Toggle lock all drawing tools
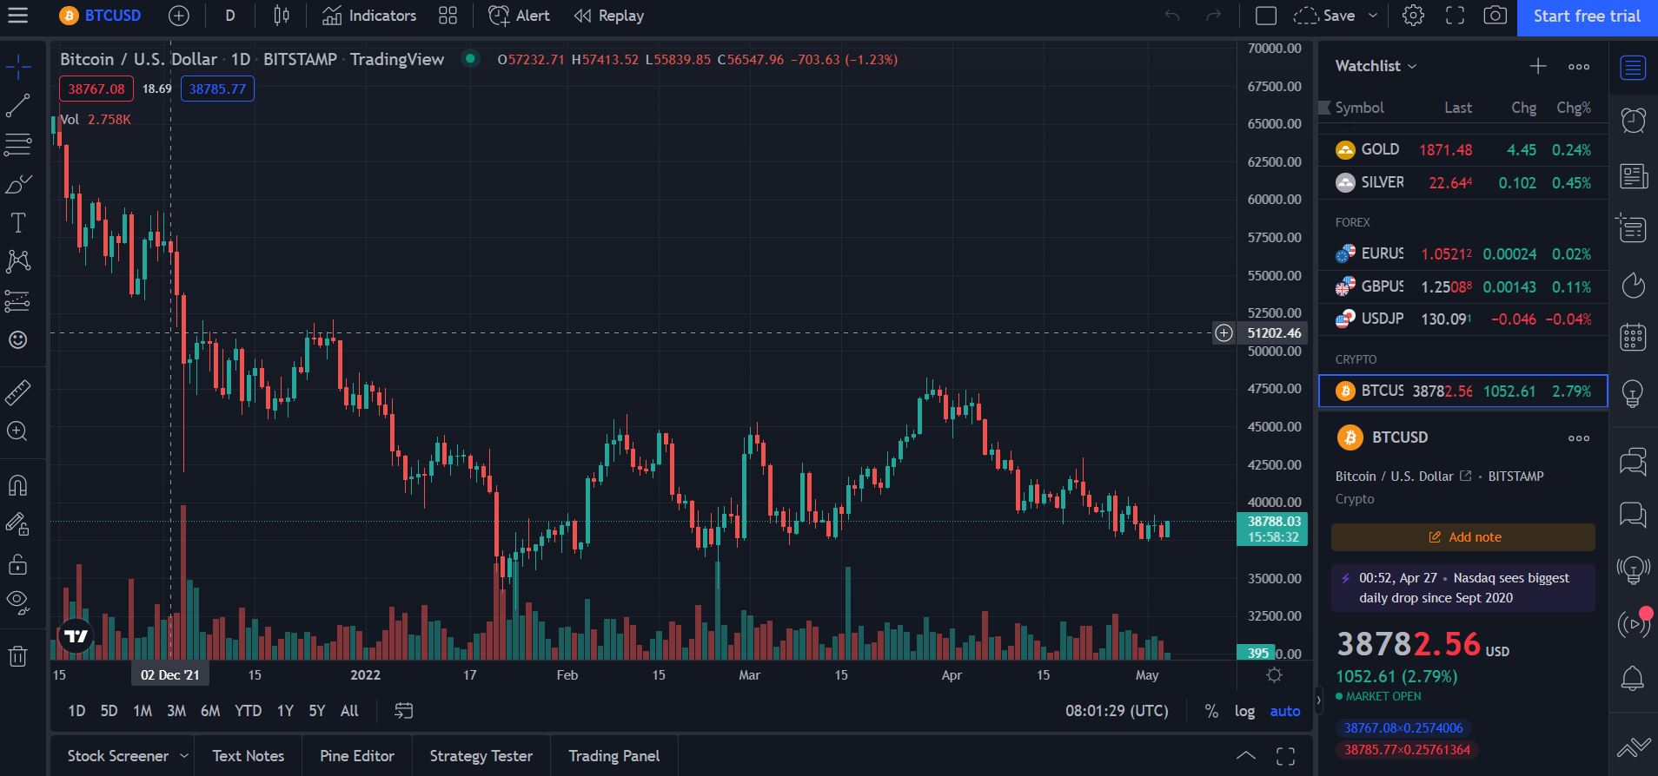 (18, 564)
